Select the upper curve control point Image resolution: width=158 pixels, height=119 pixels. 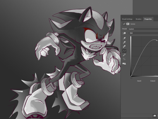[157, 40]
